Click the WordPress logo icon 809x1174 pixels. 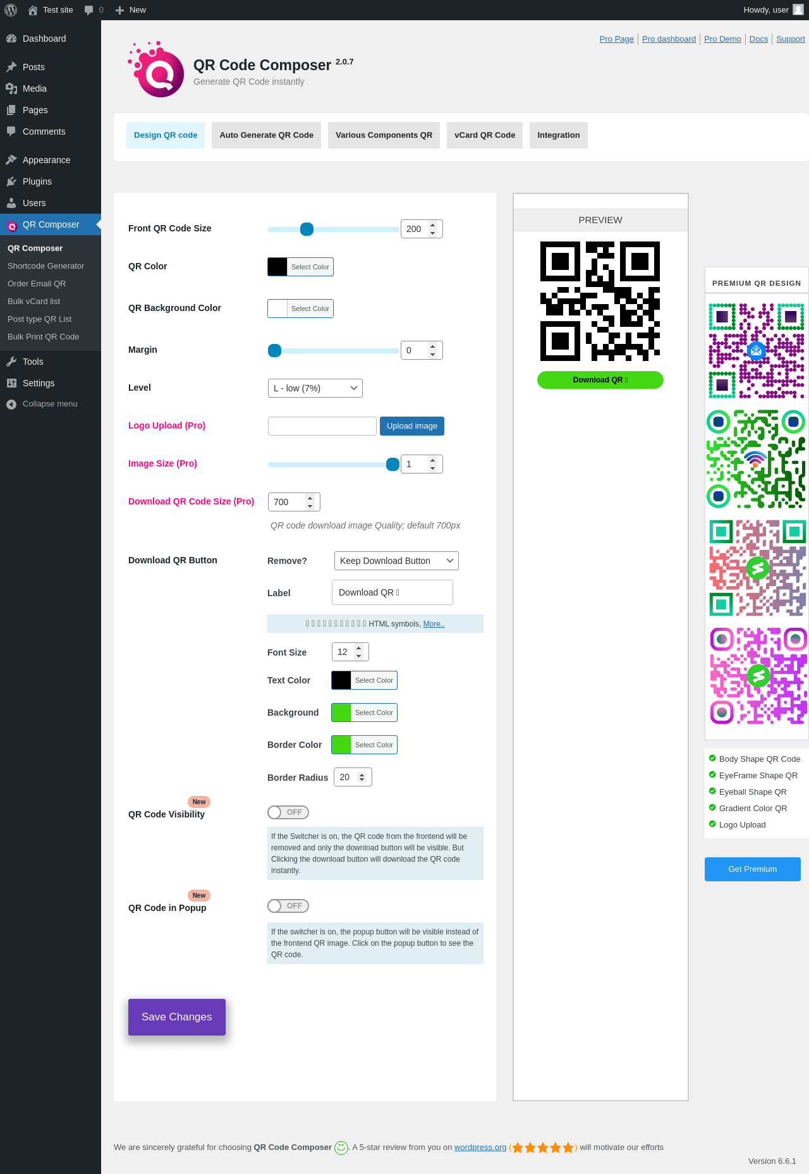tap(11, 10)
